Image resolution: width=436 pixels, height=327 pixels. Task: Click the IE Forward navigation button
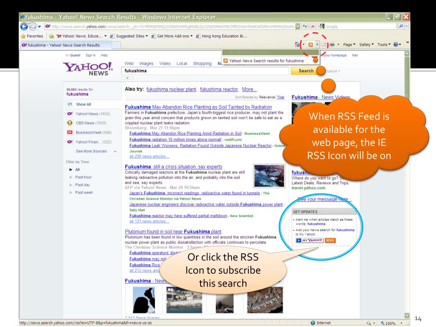[33, 26]
